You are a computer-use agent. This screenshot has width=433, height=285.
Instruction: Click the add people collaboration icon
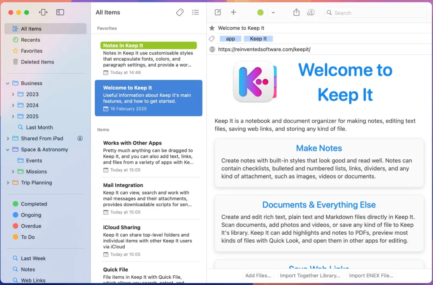(311, 12)
